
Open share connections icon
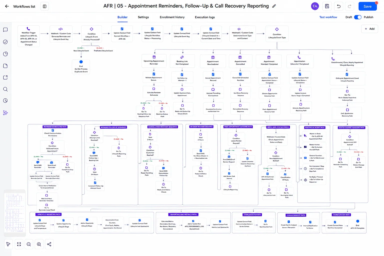coord(49,244)
